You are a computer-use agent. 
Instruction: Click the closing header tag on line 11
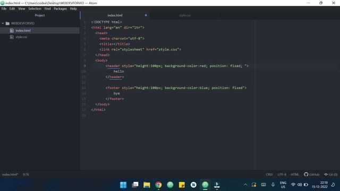(115, 77)
